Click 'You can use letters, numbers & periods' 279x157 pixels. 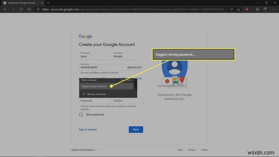[99, 72]
